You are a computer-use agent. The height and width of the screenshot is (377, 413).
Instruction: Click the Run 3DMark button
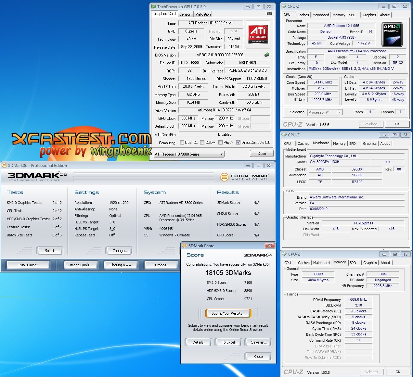[x=28, y=265]
